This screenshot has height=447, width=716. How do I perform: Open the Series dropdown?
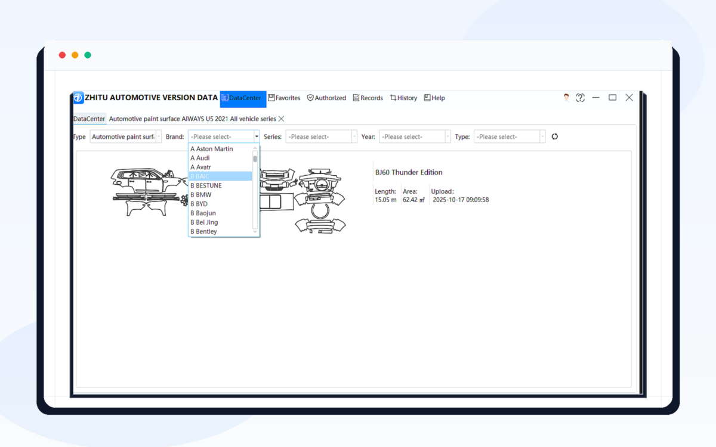[x=321, y=136]
